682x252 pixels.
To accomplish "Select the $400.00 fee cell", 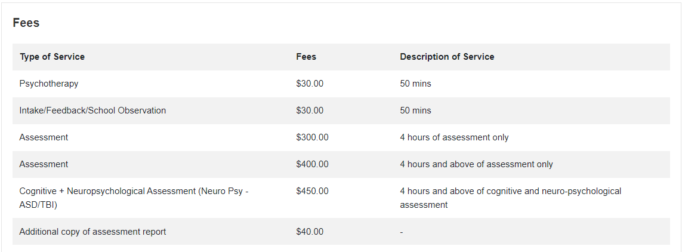I will [312, 165].
